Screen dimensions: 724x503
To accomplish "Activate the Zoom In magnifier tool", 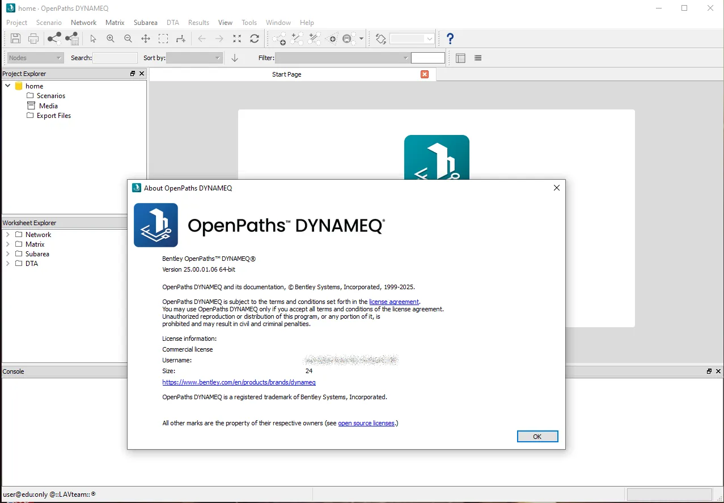I will point(111,39).
